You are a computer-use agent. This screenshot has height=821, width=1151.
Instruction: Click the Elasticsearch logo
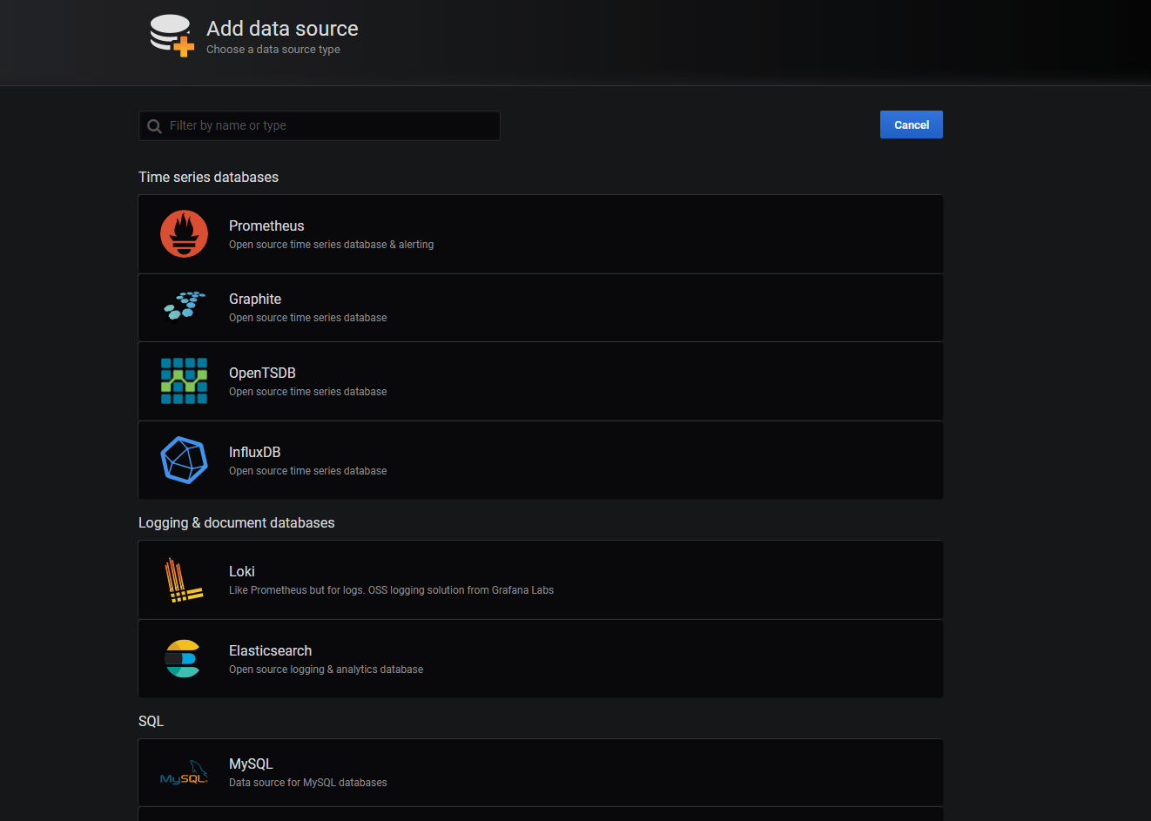tap(184, 658)
